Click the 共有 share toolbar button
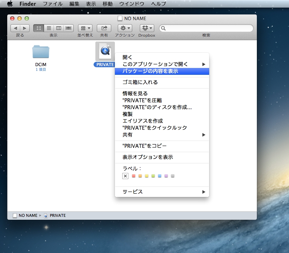Screen dimensions: 289x253 point(104,28)
